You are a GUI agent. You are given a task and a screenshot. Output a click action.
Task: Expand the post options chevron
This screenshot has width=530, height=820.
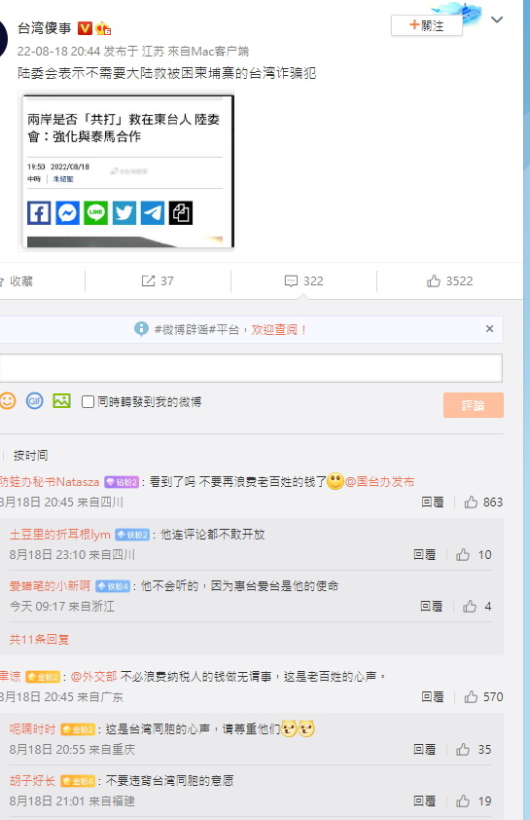click(497, 19)
